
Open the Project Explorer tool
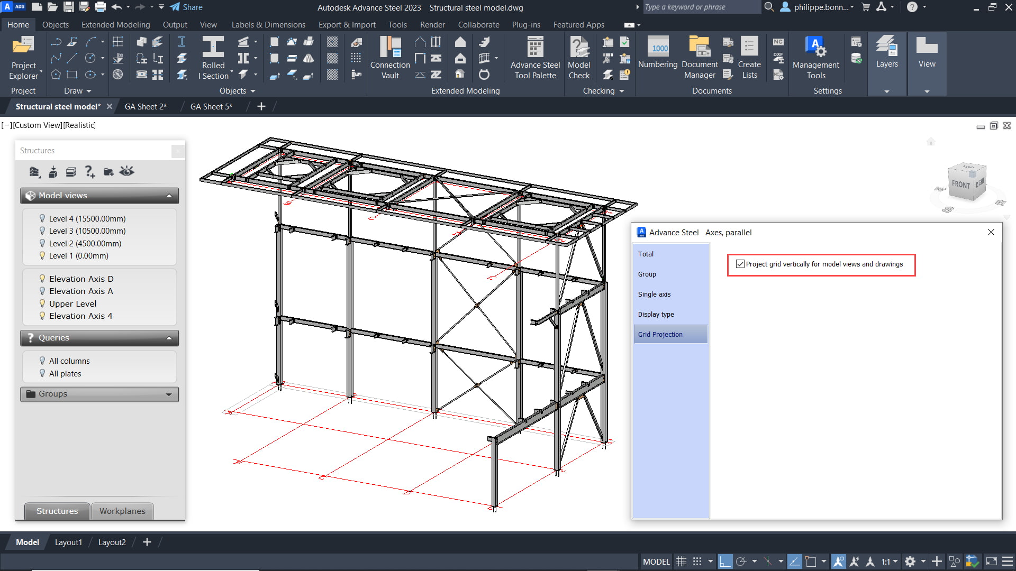pos(23,58)
